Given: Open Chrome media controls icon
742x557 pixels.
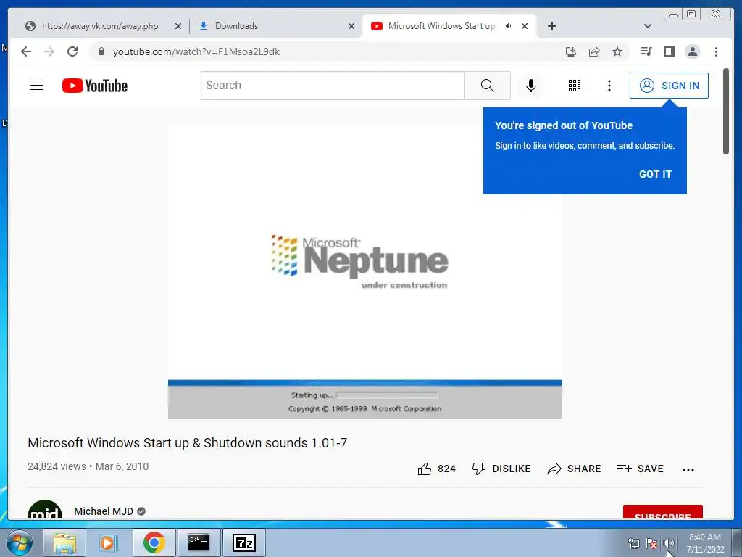Looking at the screenshot, I should click(x=646, y=51).
